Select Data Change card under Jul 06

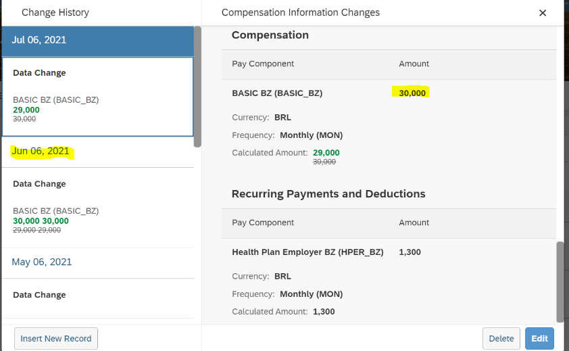[97, 96]
